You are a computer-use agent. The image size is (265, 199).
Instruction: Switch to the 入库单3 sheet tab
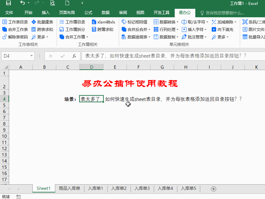(142, 188)
